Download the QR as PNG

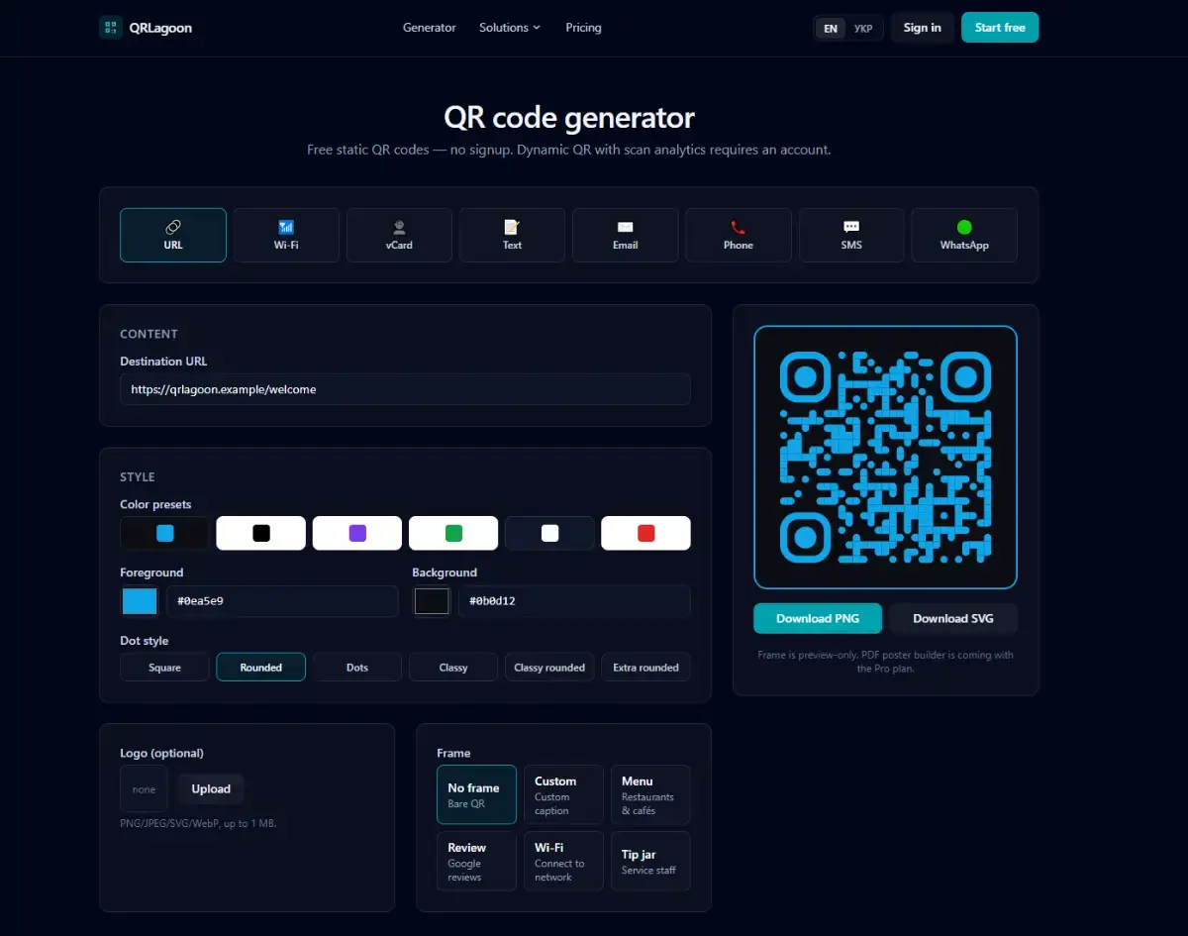click(817, 618)
